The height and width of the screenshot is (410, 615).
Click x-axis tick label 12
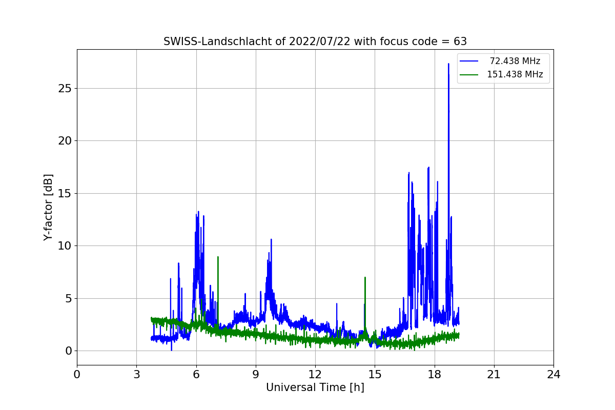point(315,375)
